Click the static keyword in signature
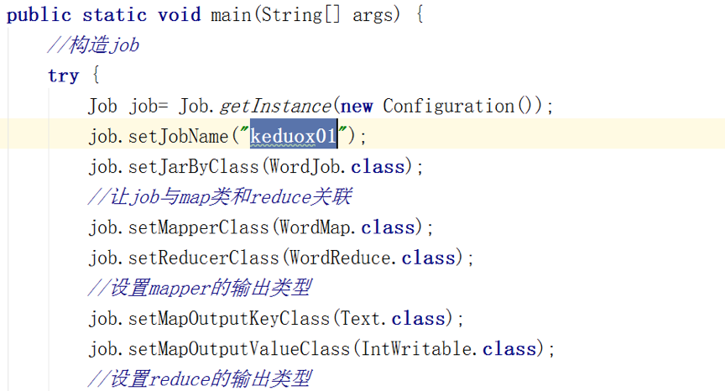 [x=114, y=15]
